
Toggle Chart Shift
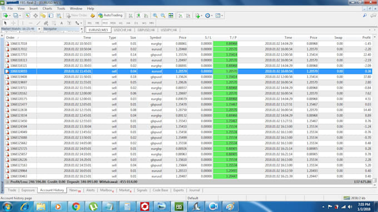point(188,16)
